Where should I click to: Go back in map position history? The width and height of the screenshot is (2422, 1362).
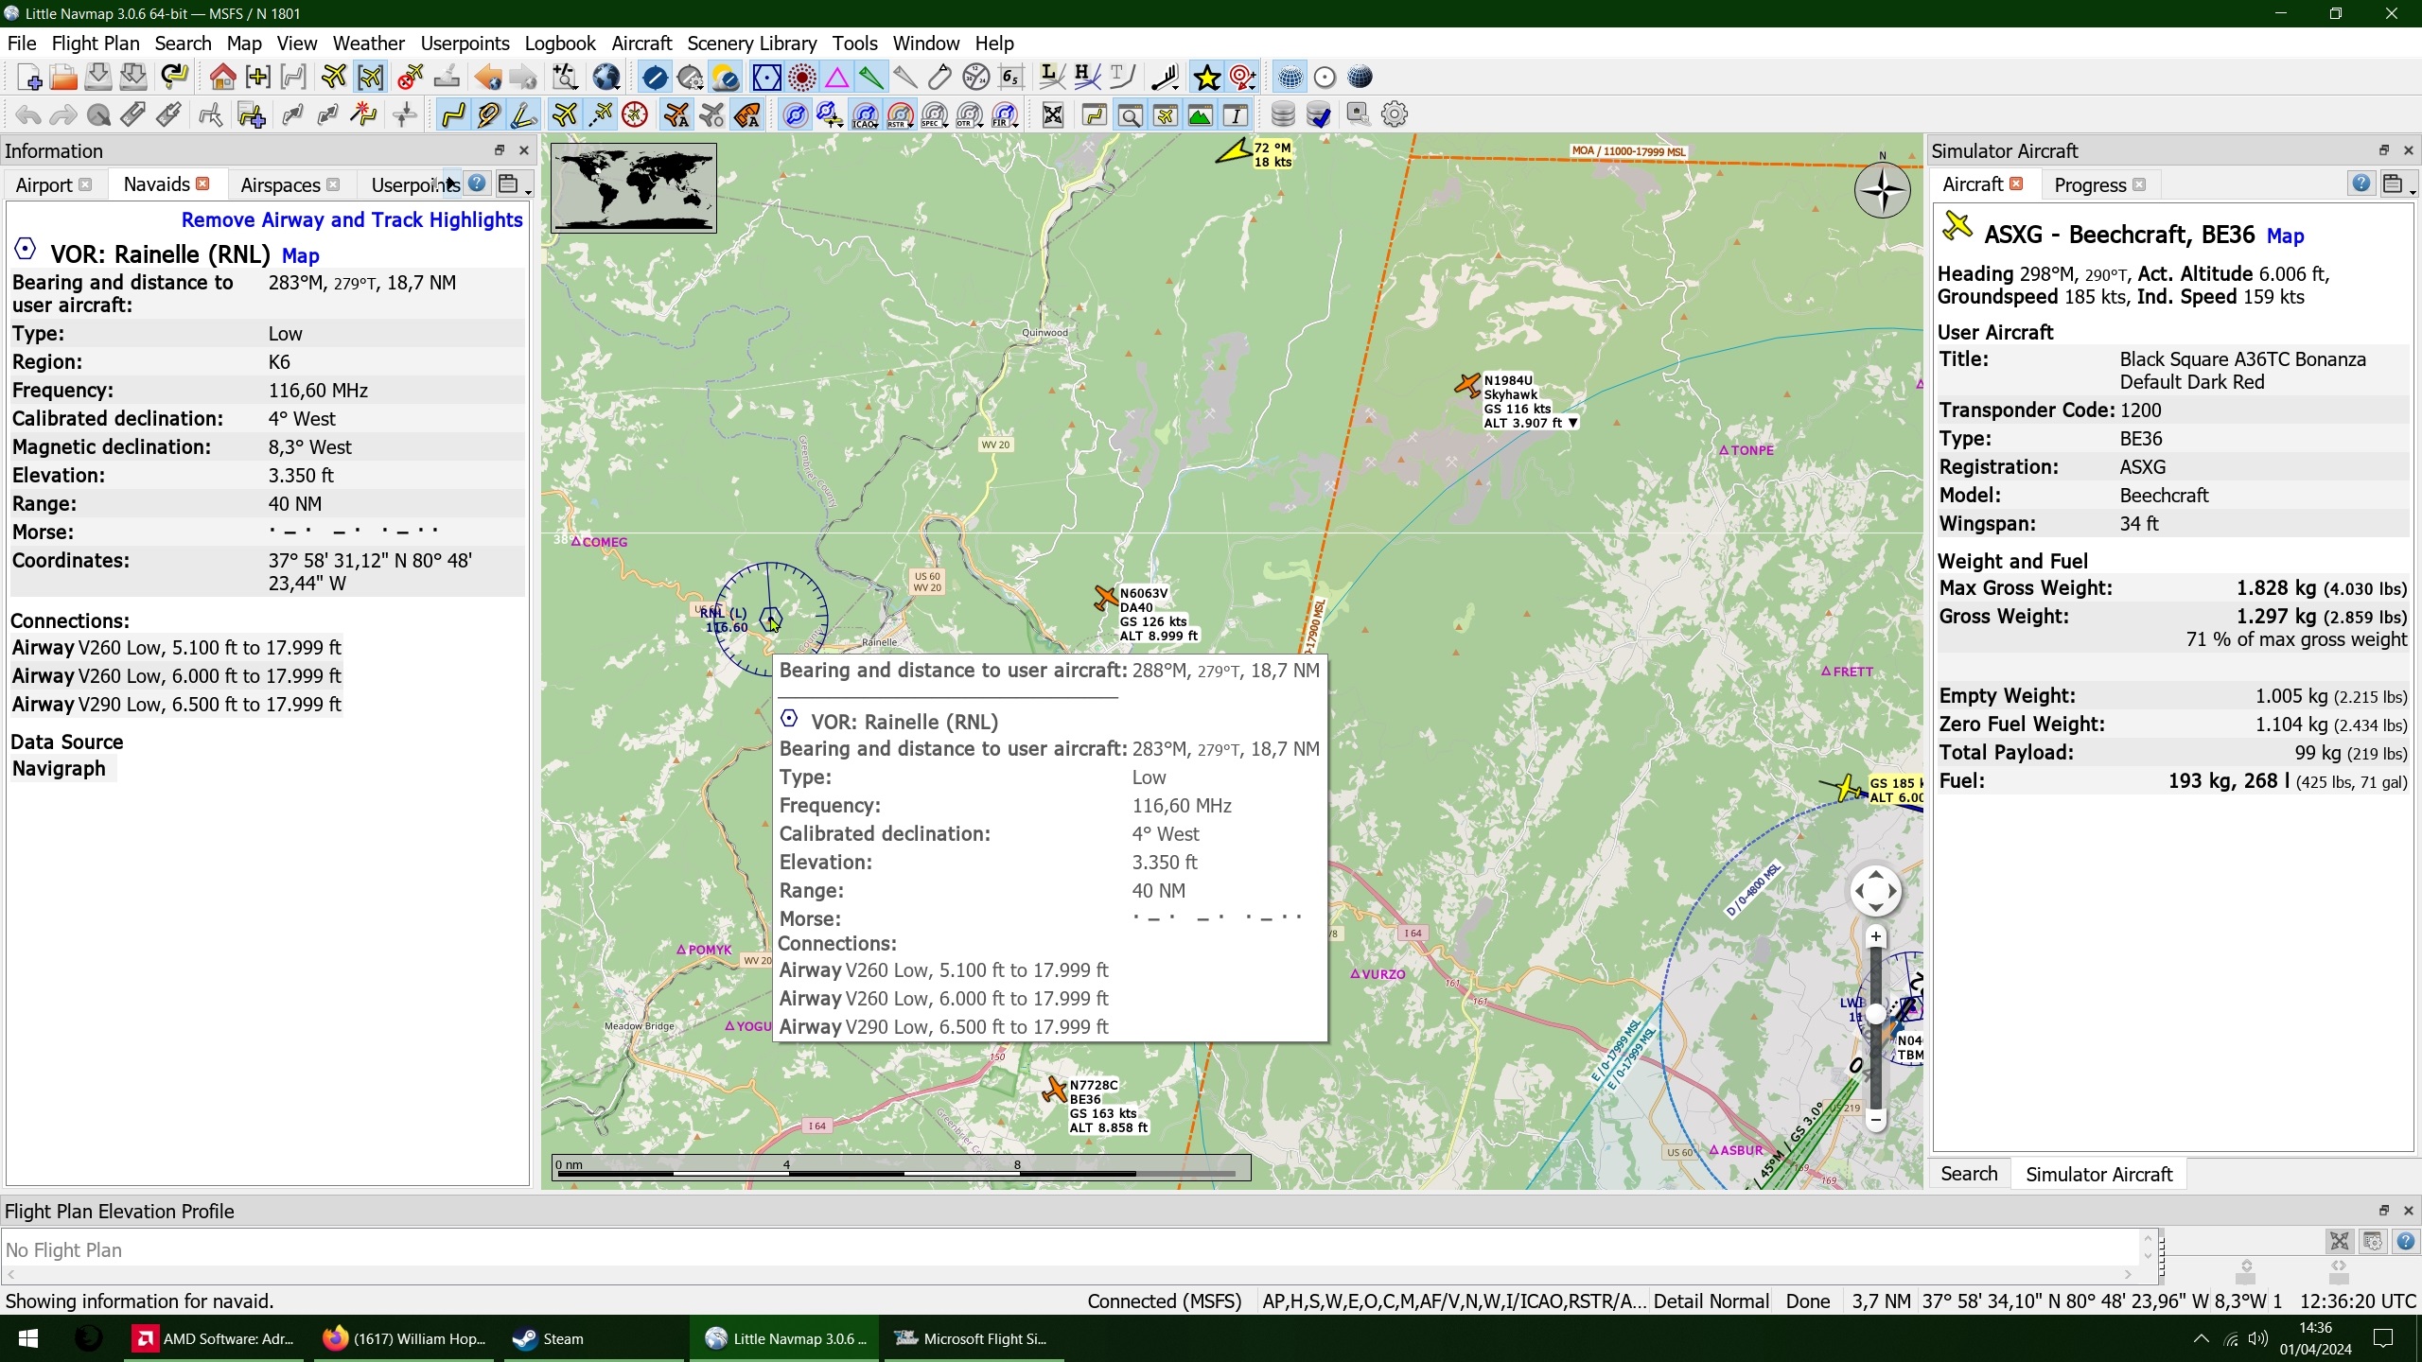[x=488, y=78]
